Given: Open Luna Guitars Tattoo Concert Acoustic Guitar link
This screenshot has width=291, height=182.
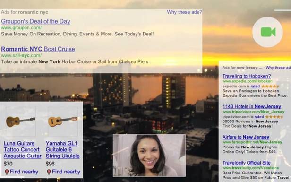Looking at the screenshot, I should coord(23,149).
